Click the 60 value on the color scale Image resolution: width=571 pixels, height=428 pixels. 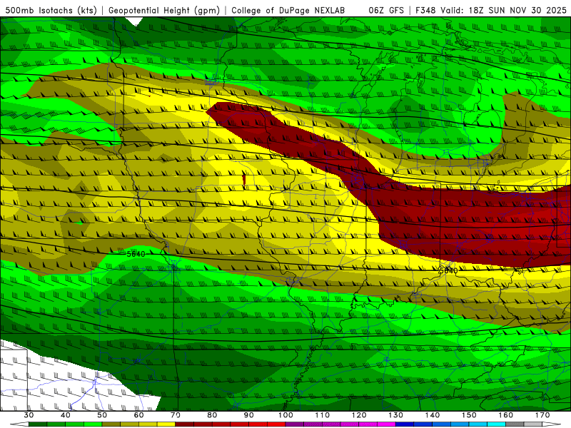[138, 415]
